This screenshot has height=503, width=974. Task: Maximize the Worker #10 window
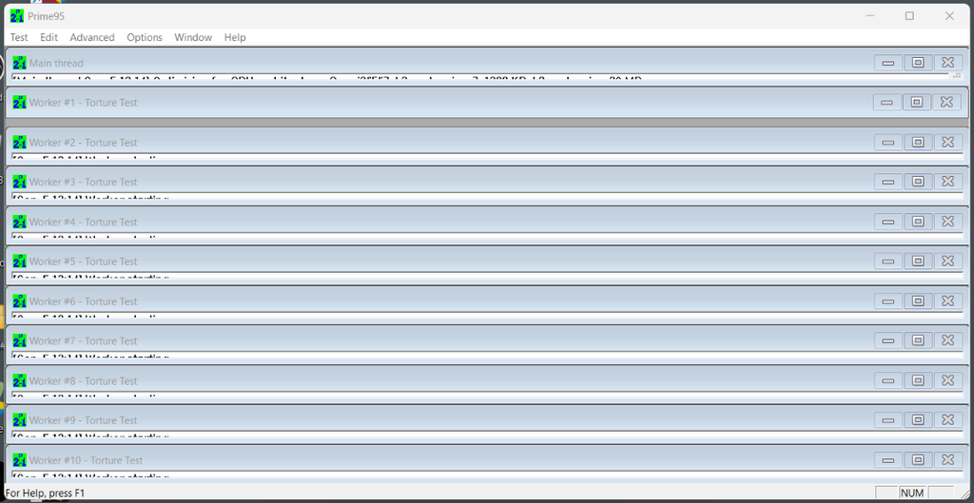pyautogui.click(x=918, y=459)
